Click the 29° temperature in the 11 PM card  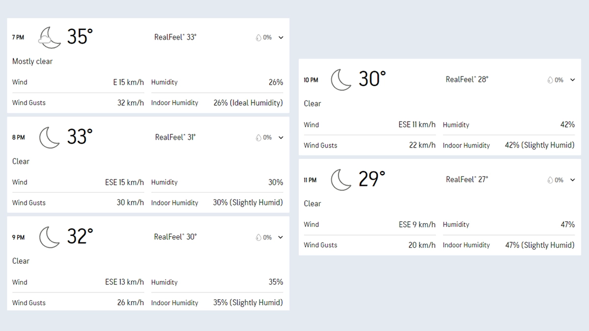372,179
